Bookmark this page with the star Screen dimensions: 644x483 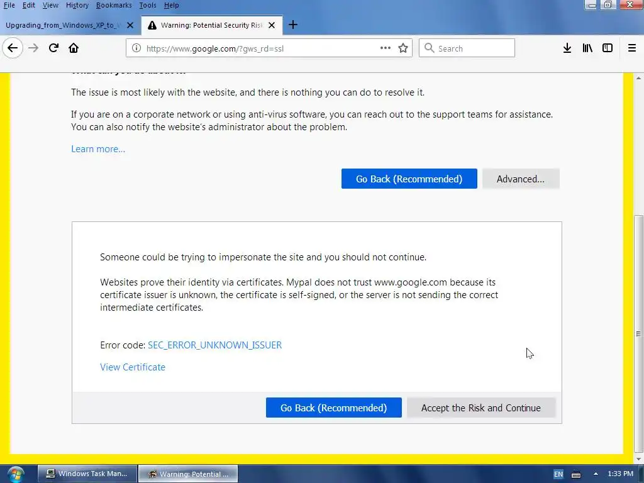[x=403, y=48]
